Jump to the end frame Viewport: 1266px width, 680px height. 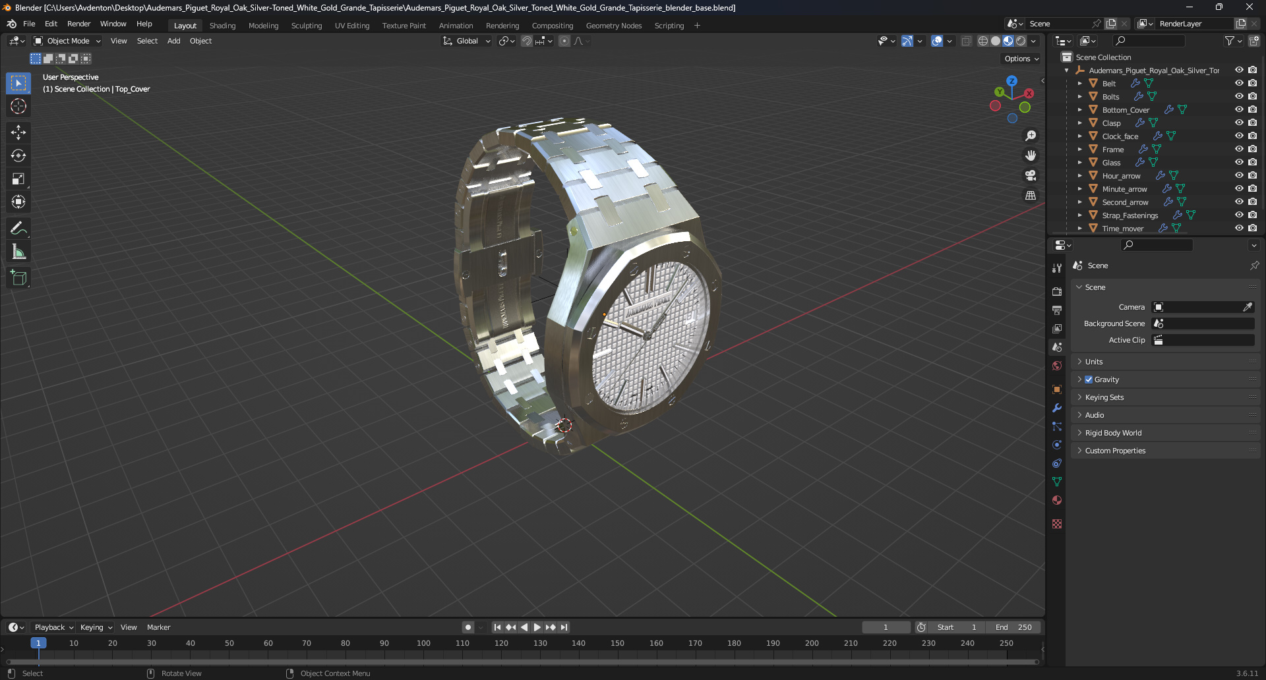[564, 627]
